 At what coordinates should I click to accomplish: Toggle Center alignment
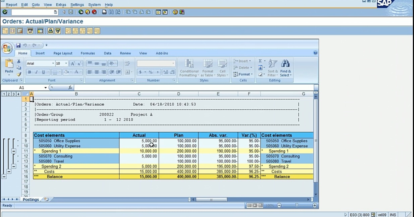97,72
